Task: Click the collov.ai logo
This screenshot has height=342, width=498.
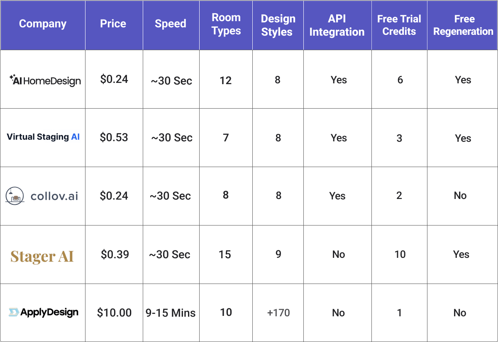Action: click(41, 196)
